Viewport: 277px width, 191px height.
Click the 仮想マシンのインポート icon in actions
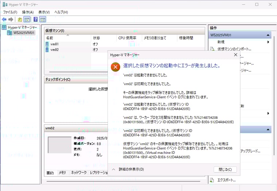click(x=212, y=49)
